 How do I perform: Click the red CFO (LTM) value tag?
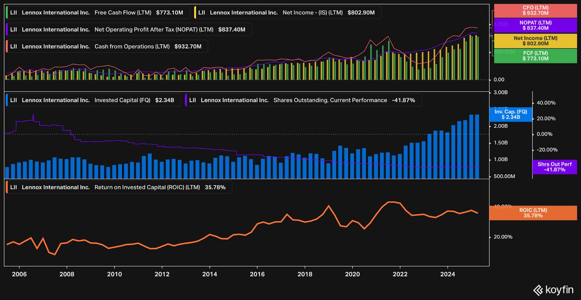tap(535, 11)
